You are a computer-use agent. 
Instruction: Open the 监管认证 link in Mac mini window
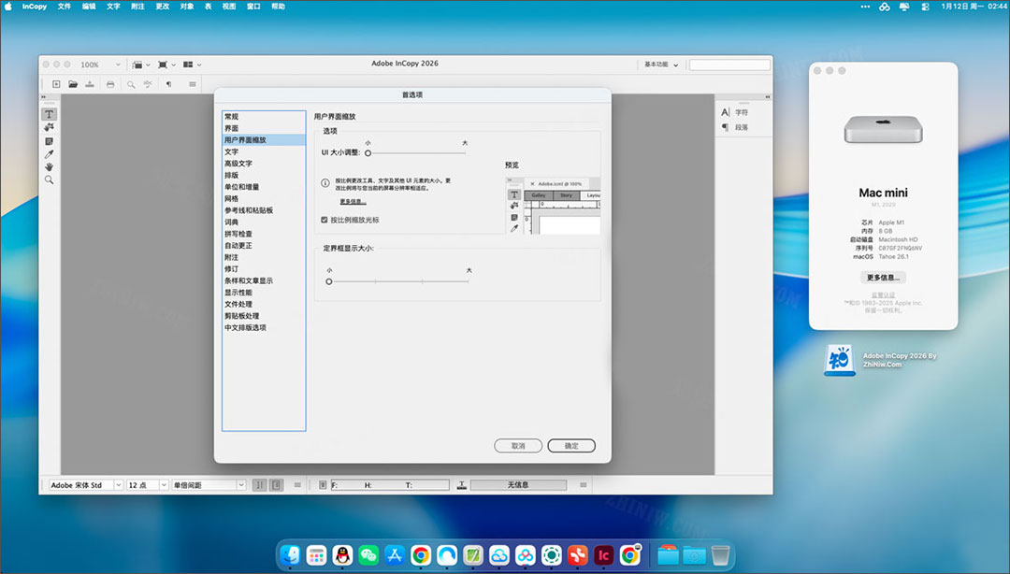point(883,295)
